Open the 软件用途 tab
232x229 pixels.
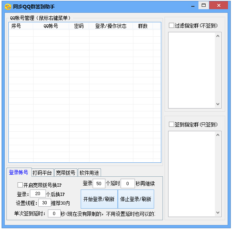point(89,173)
